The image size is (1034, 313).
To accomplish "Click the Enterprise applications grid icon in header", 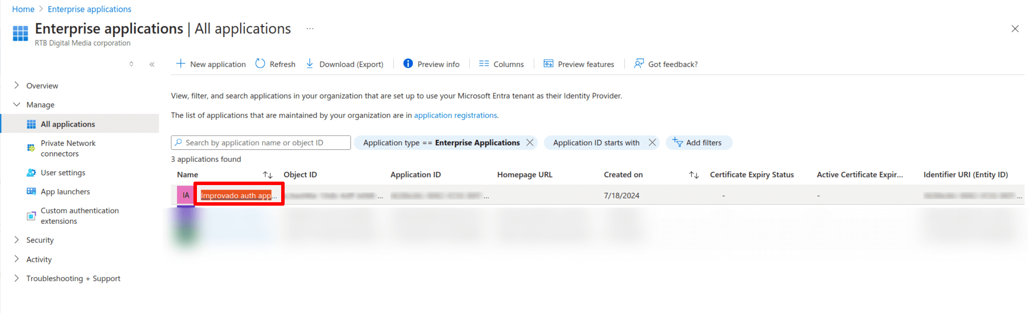I will [x=20, y=33].
